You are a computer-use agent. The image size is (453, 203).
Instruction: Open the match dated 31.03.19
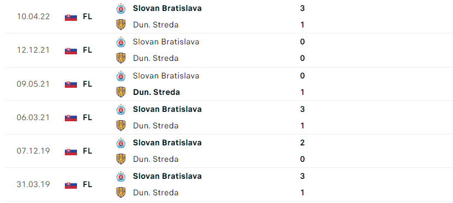(226, 184)
